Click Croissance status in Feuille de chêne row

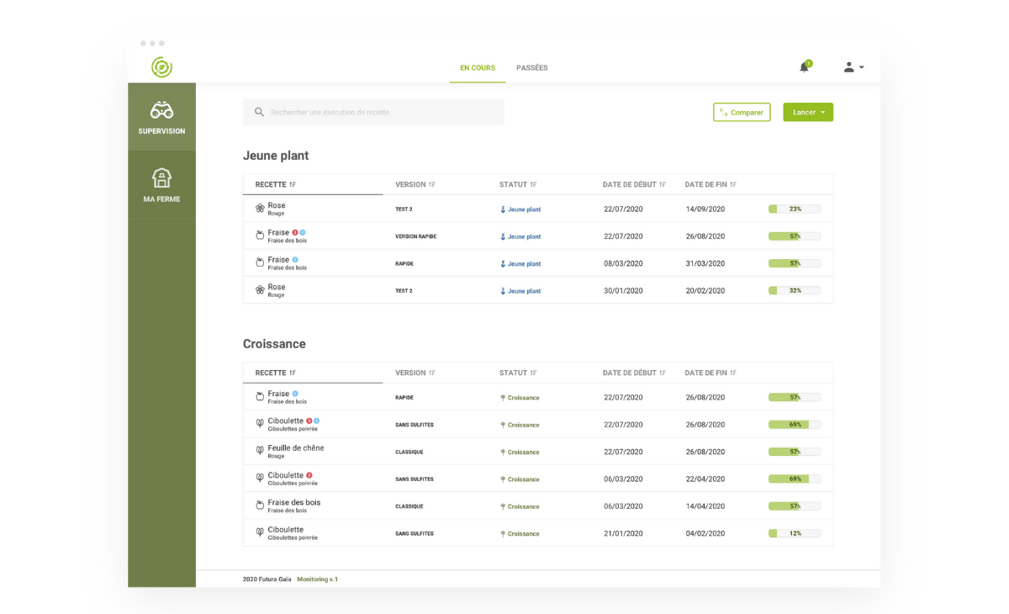coord(520,453)
